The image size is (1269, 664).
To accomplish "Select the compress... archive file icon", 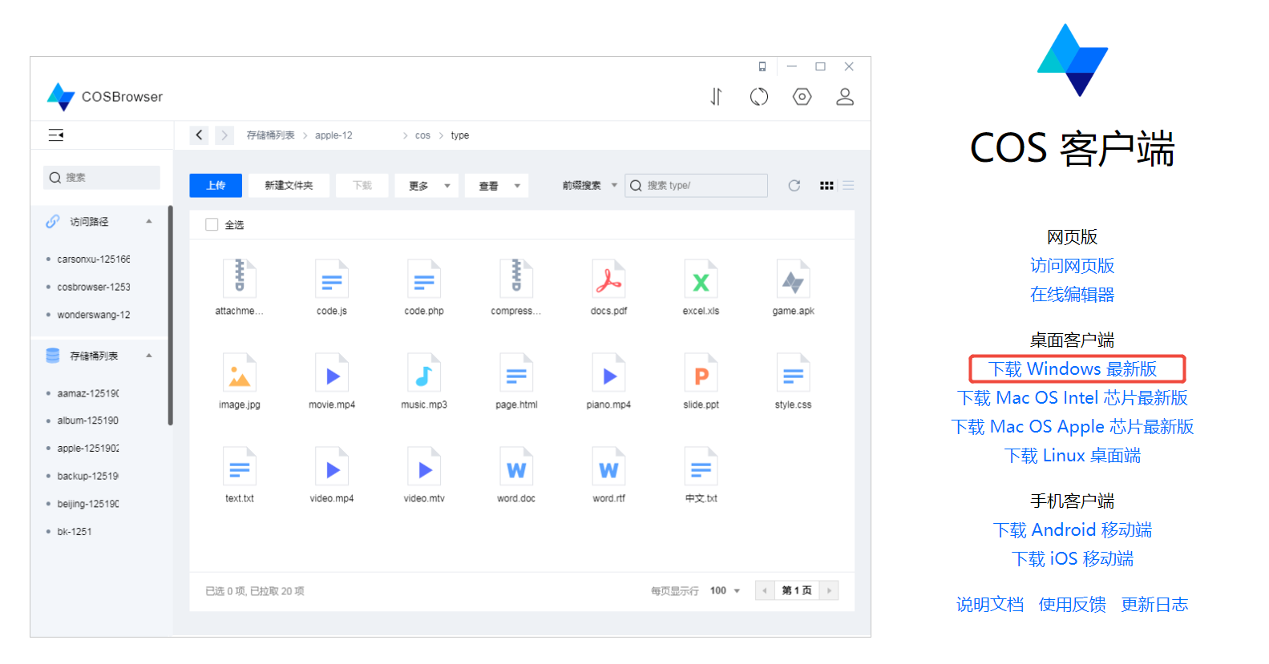I will tap(516, 279).
